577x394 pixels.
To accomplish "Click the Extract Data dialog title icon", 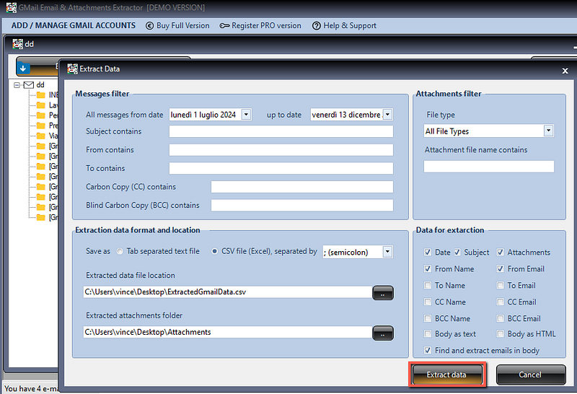I will pos(73,69).
